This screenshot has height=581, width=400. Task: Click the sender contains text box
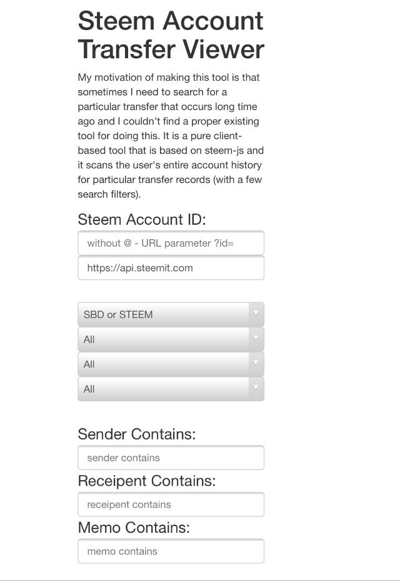[x=171, y=458]
